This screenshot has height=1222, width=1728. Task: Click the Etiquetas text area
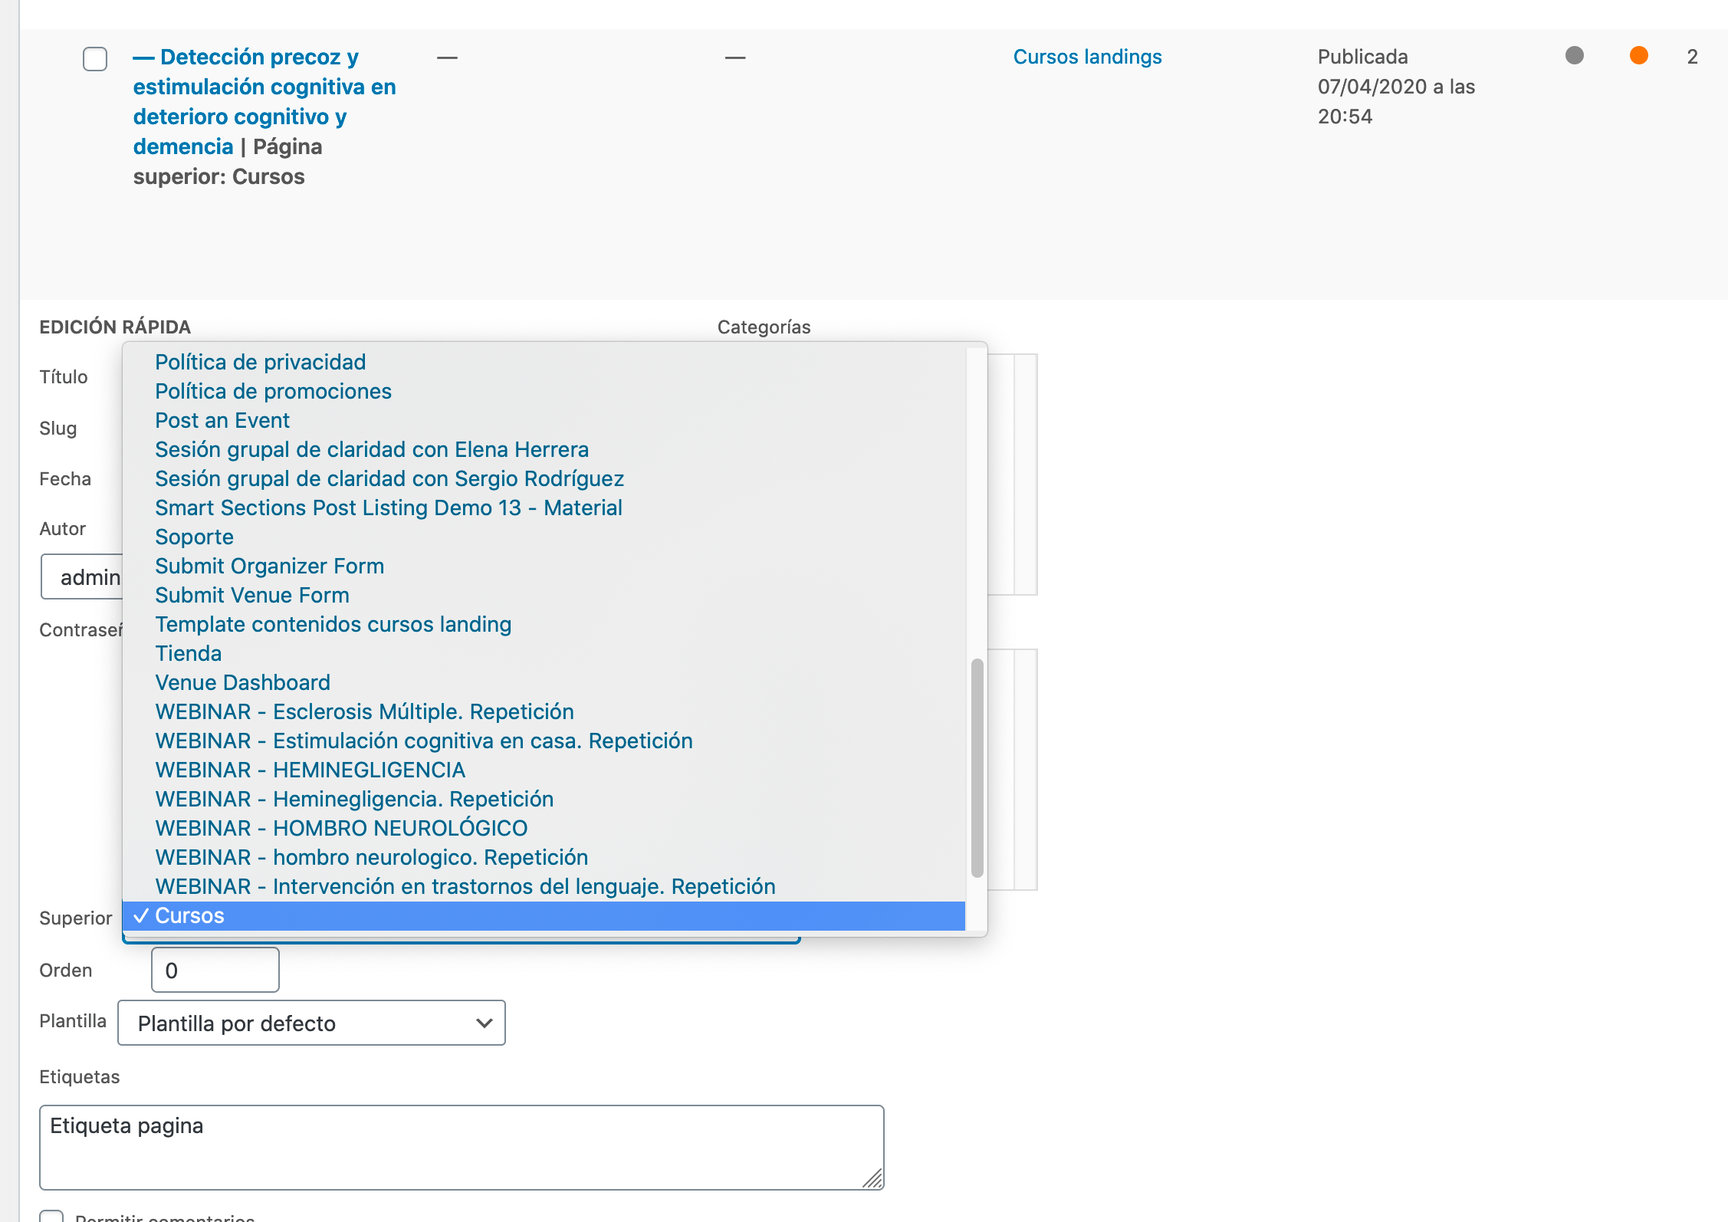coord(462,1147)
